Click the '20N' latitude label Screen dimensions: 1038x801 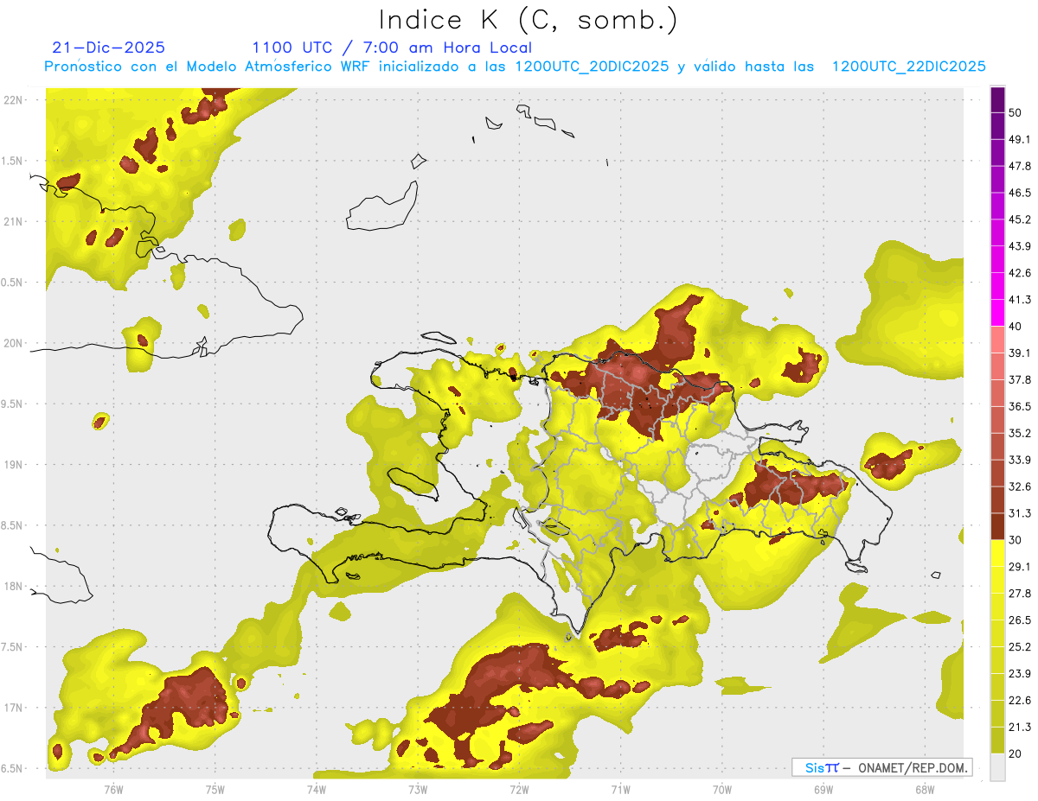(x=15, y=343)
